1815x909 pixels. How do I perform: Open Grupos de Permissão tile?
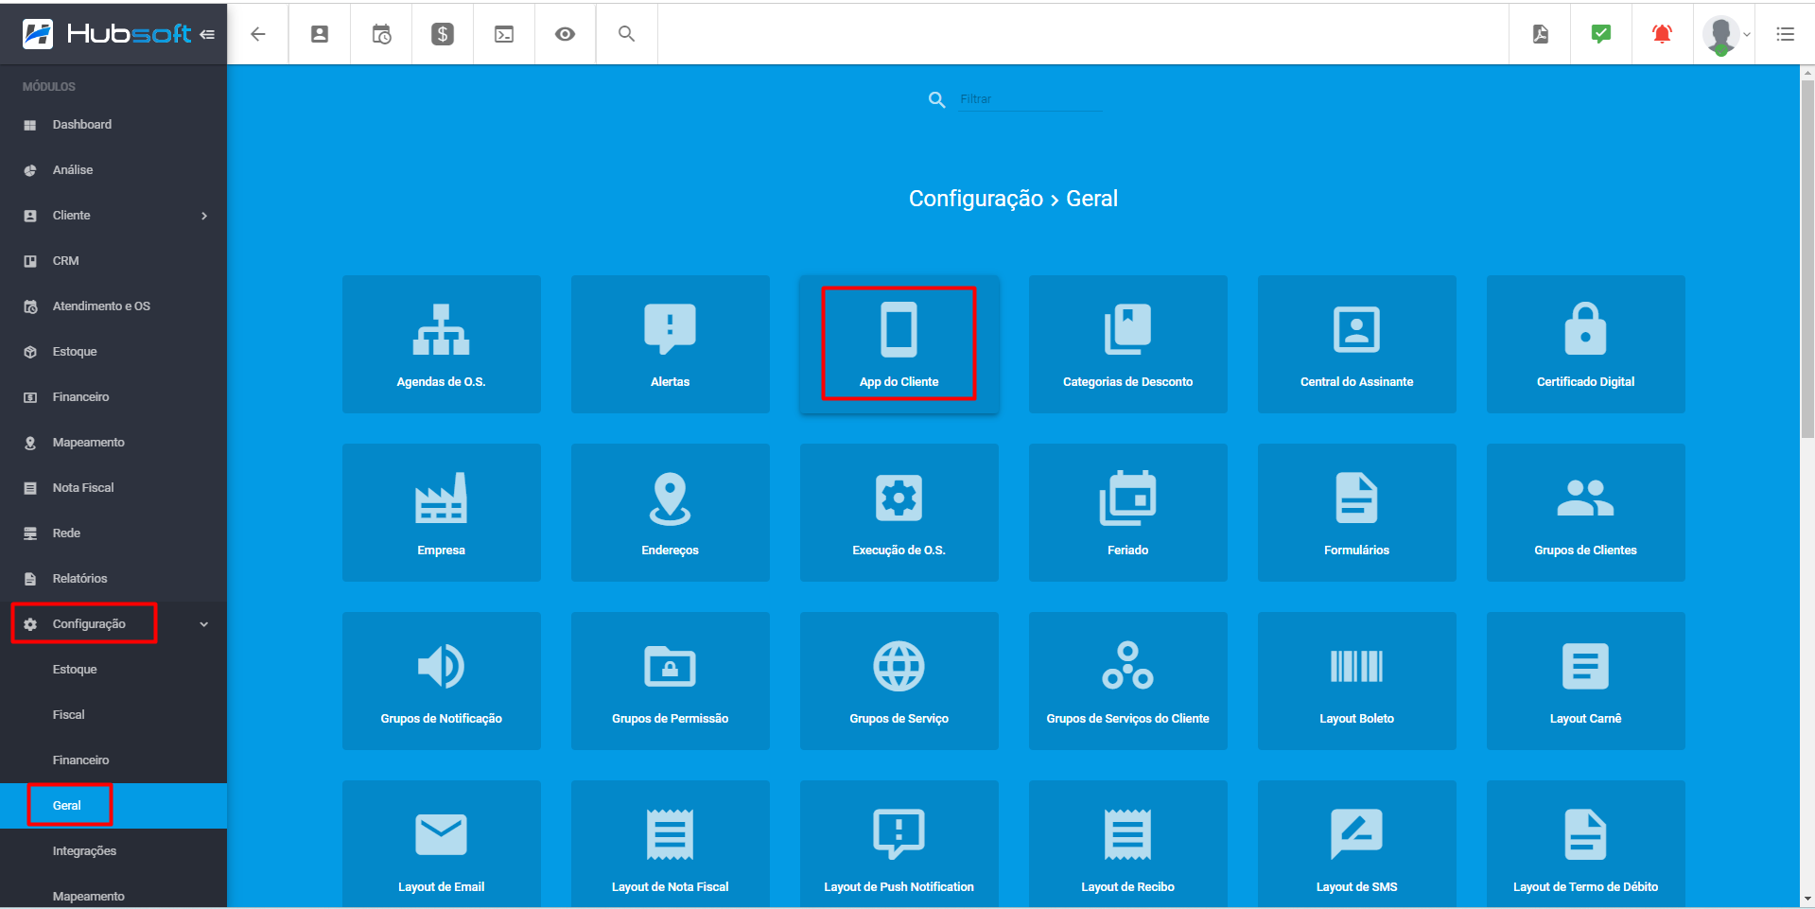click(x=670, y=681)
